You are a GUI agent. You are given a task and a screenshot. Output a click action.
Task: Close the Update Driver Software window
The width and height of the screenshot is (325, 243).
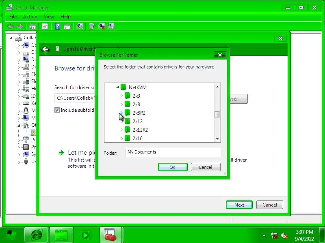[x=280, y=38]
